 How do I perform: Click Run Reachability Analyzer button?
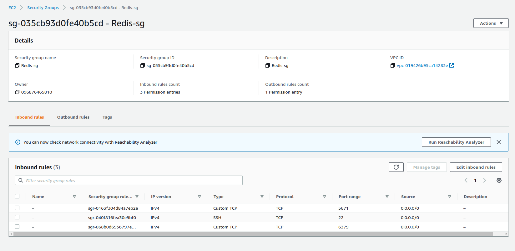pos(456,142)
